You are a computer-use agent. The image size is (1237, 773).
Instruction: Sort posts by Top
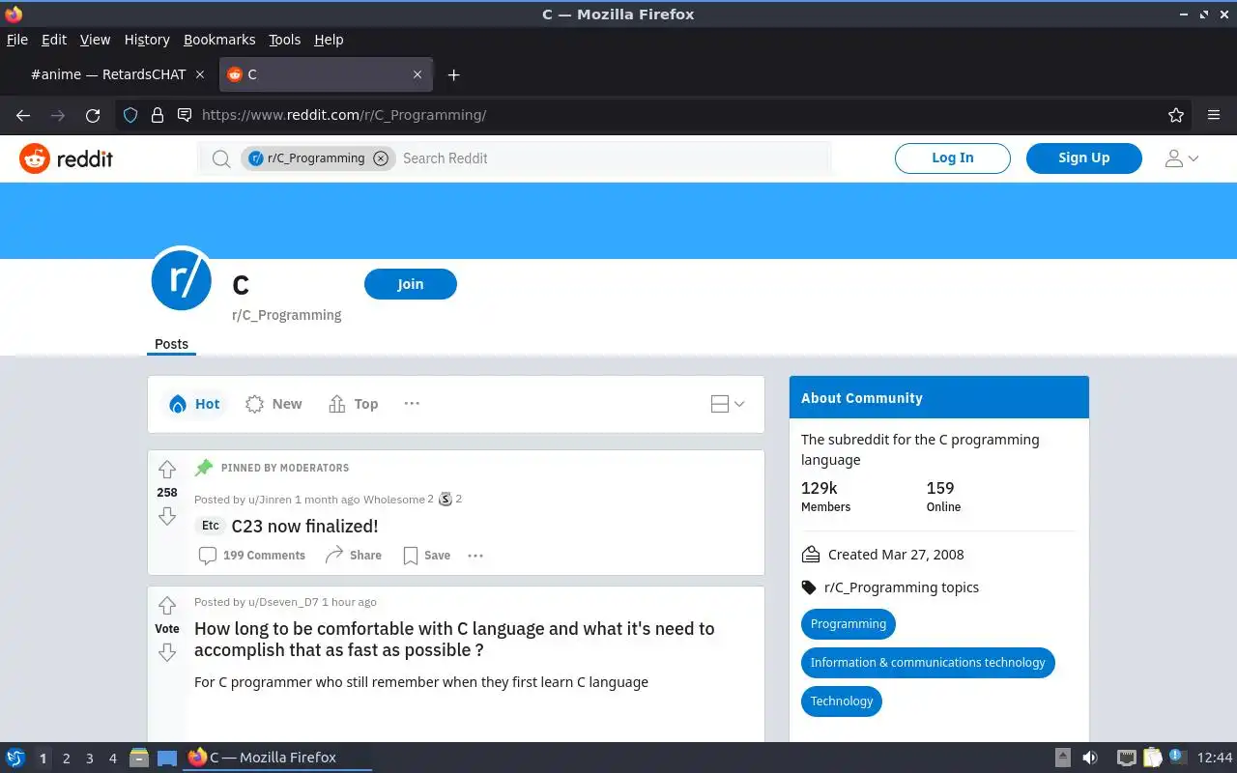[353, 404]
